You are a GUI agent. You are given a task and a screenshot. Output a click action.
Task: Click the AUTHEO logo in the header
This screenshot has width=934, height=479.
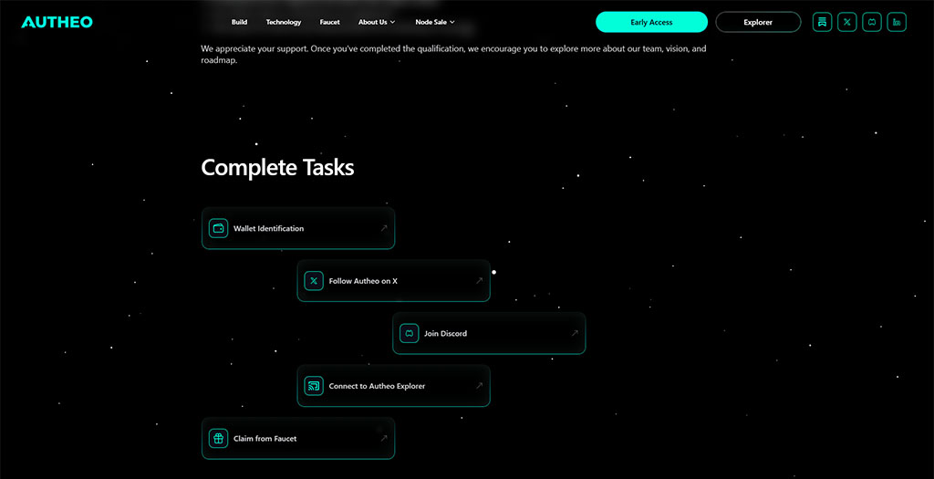(x=57, y=22)
